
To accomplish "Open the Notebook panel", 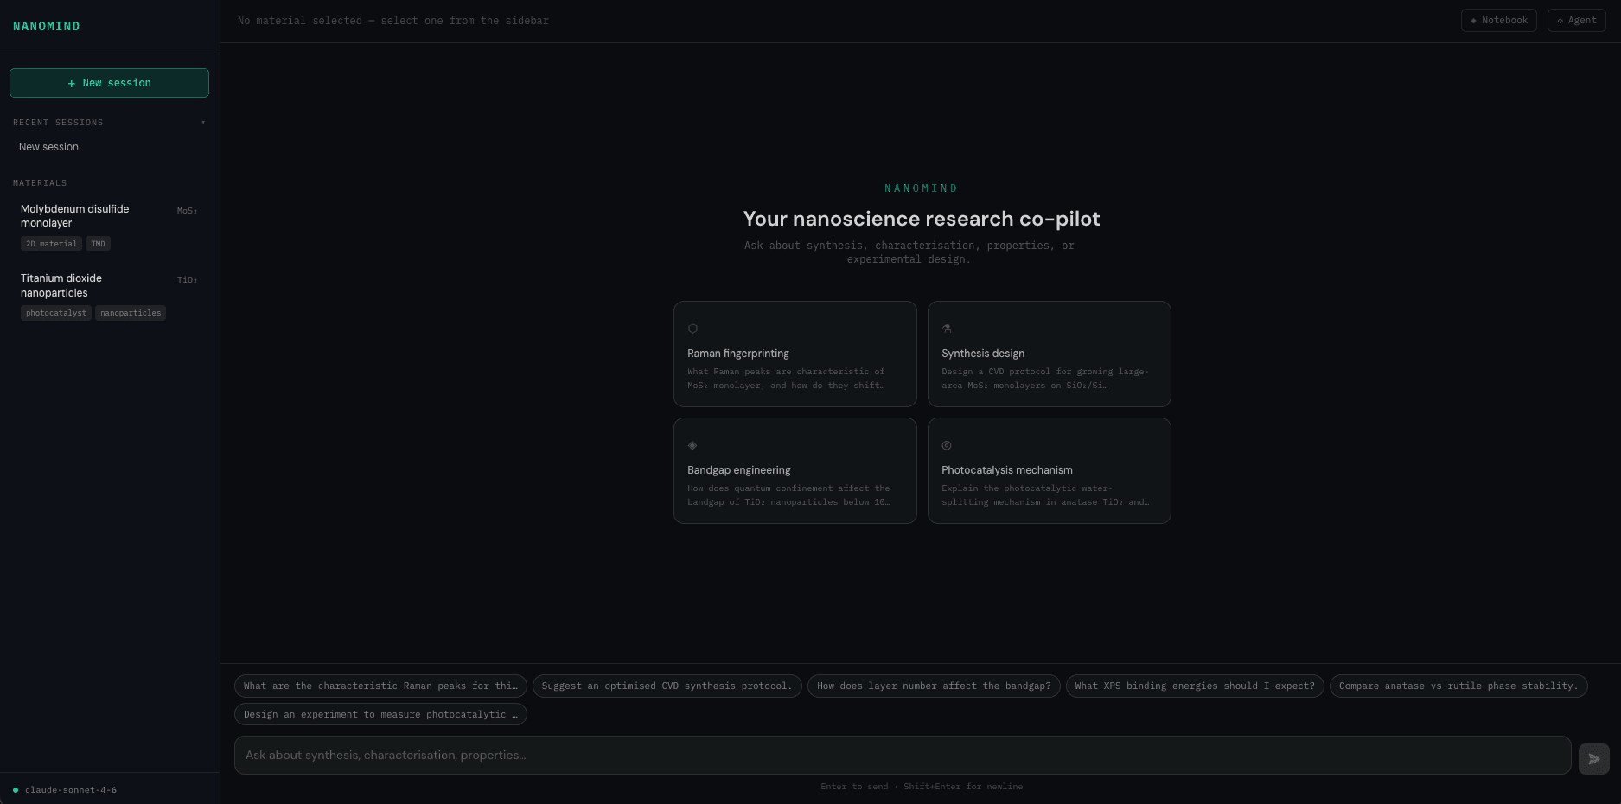I will [1498, 21].
